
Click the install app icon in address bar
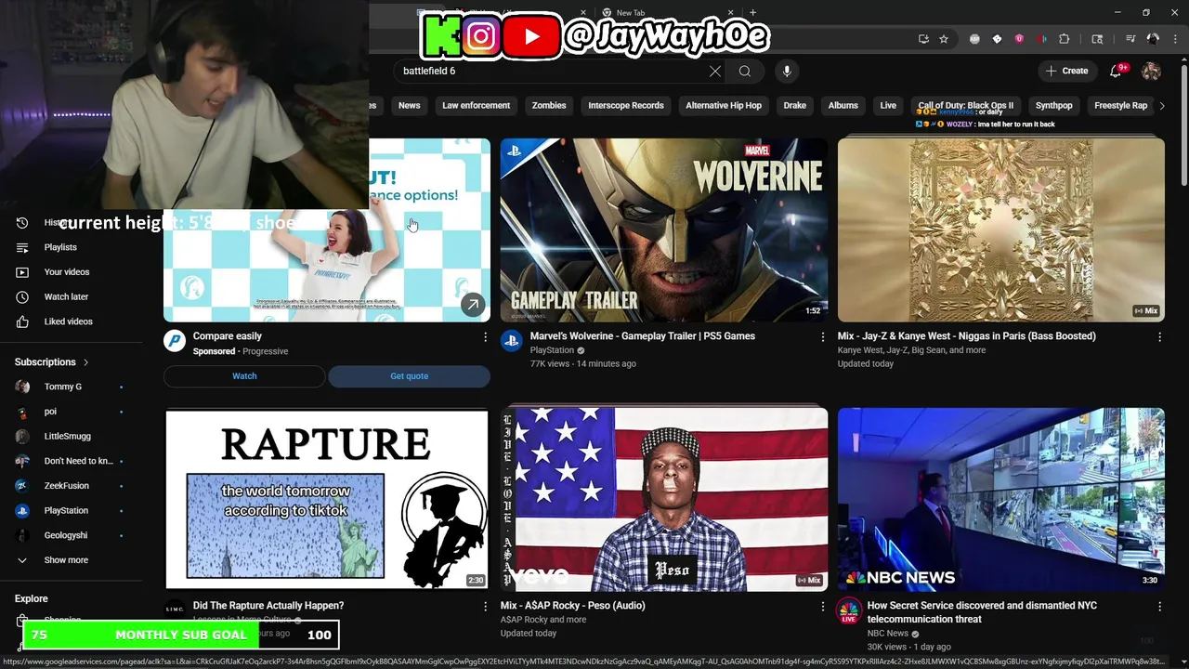click(x=923, y=39)
